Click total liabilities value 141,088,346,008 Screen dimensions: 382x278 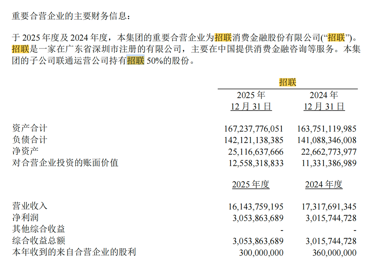[x=327, y=140]
